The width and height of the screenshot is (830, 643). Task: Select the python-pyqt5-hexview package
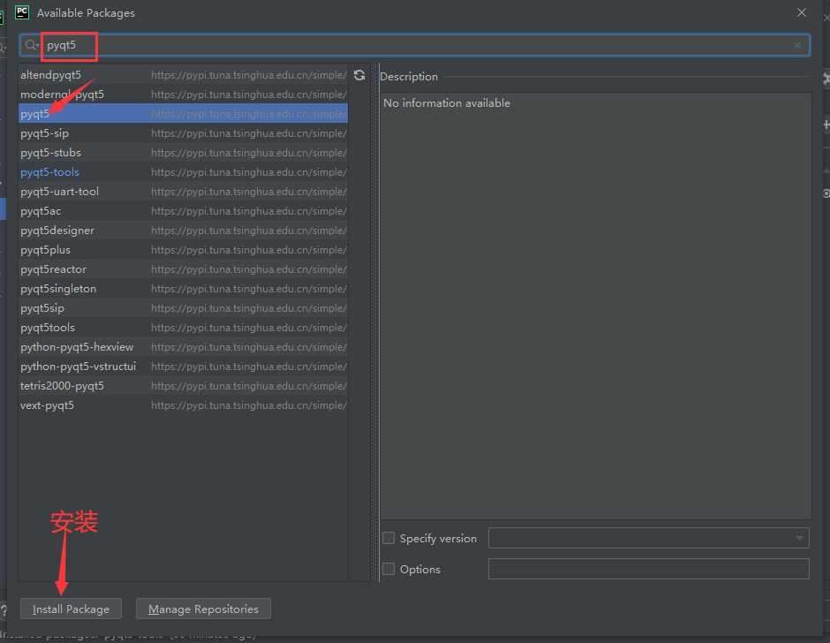(183, 347)
